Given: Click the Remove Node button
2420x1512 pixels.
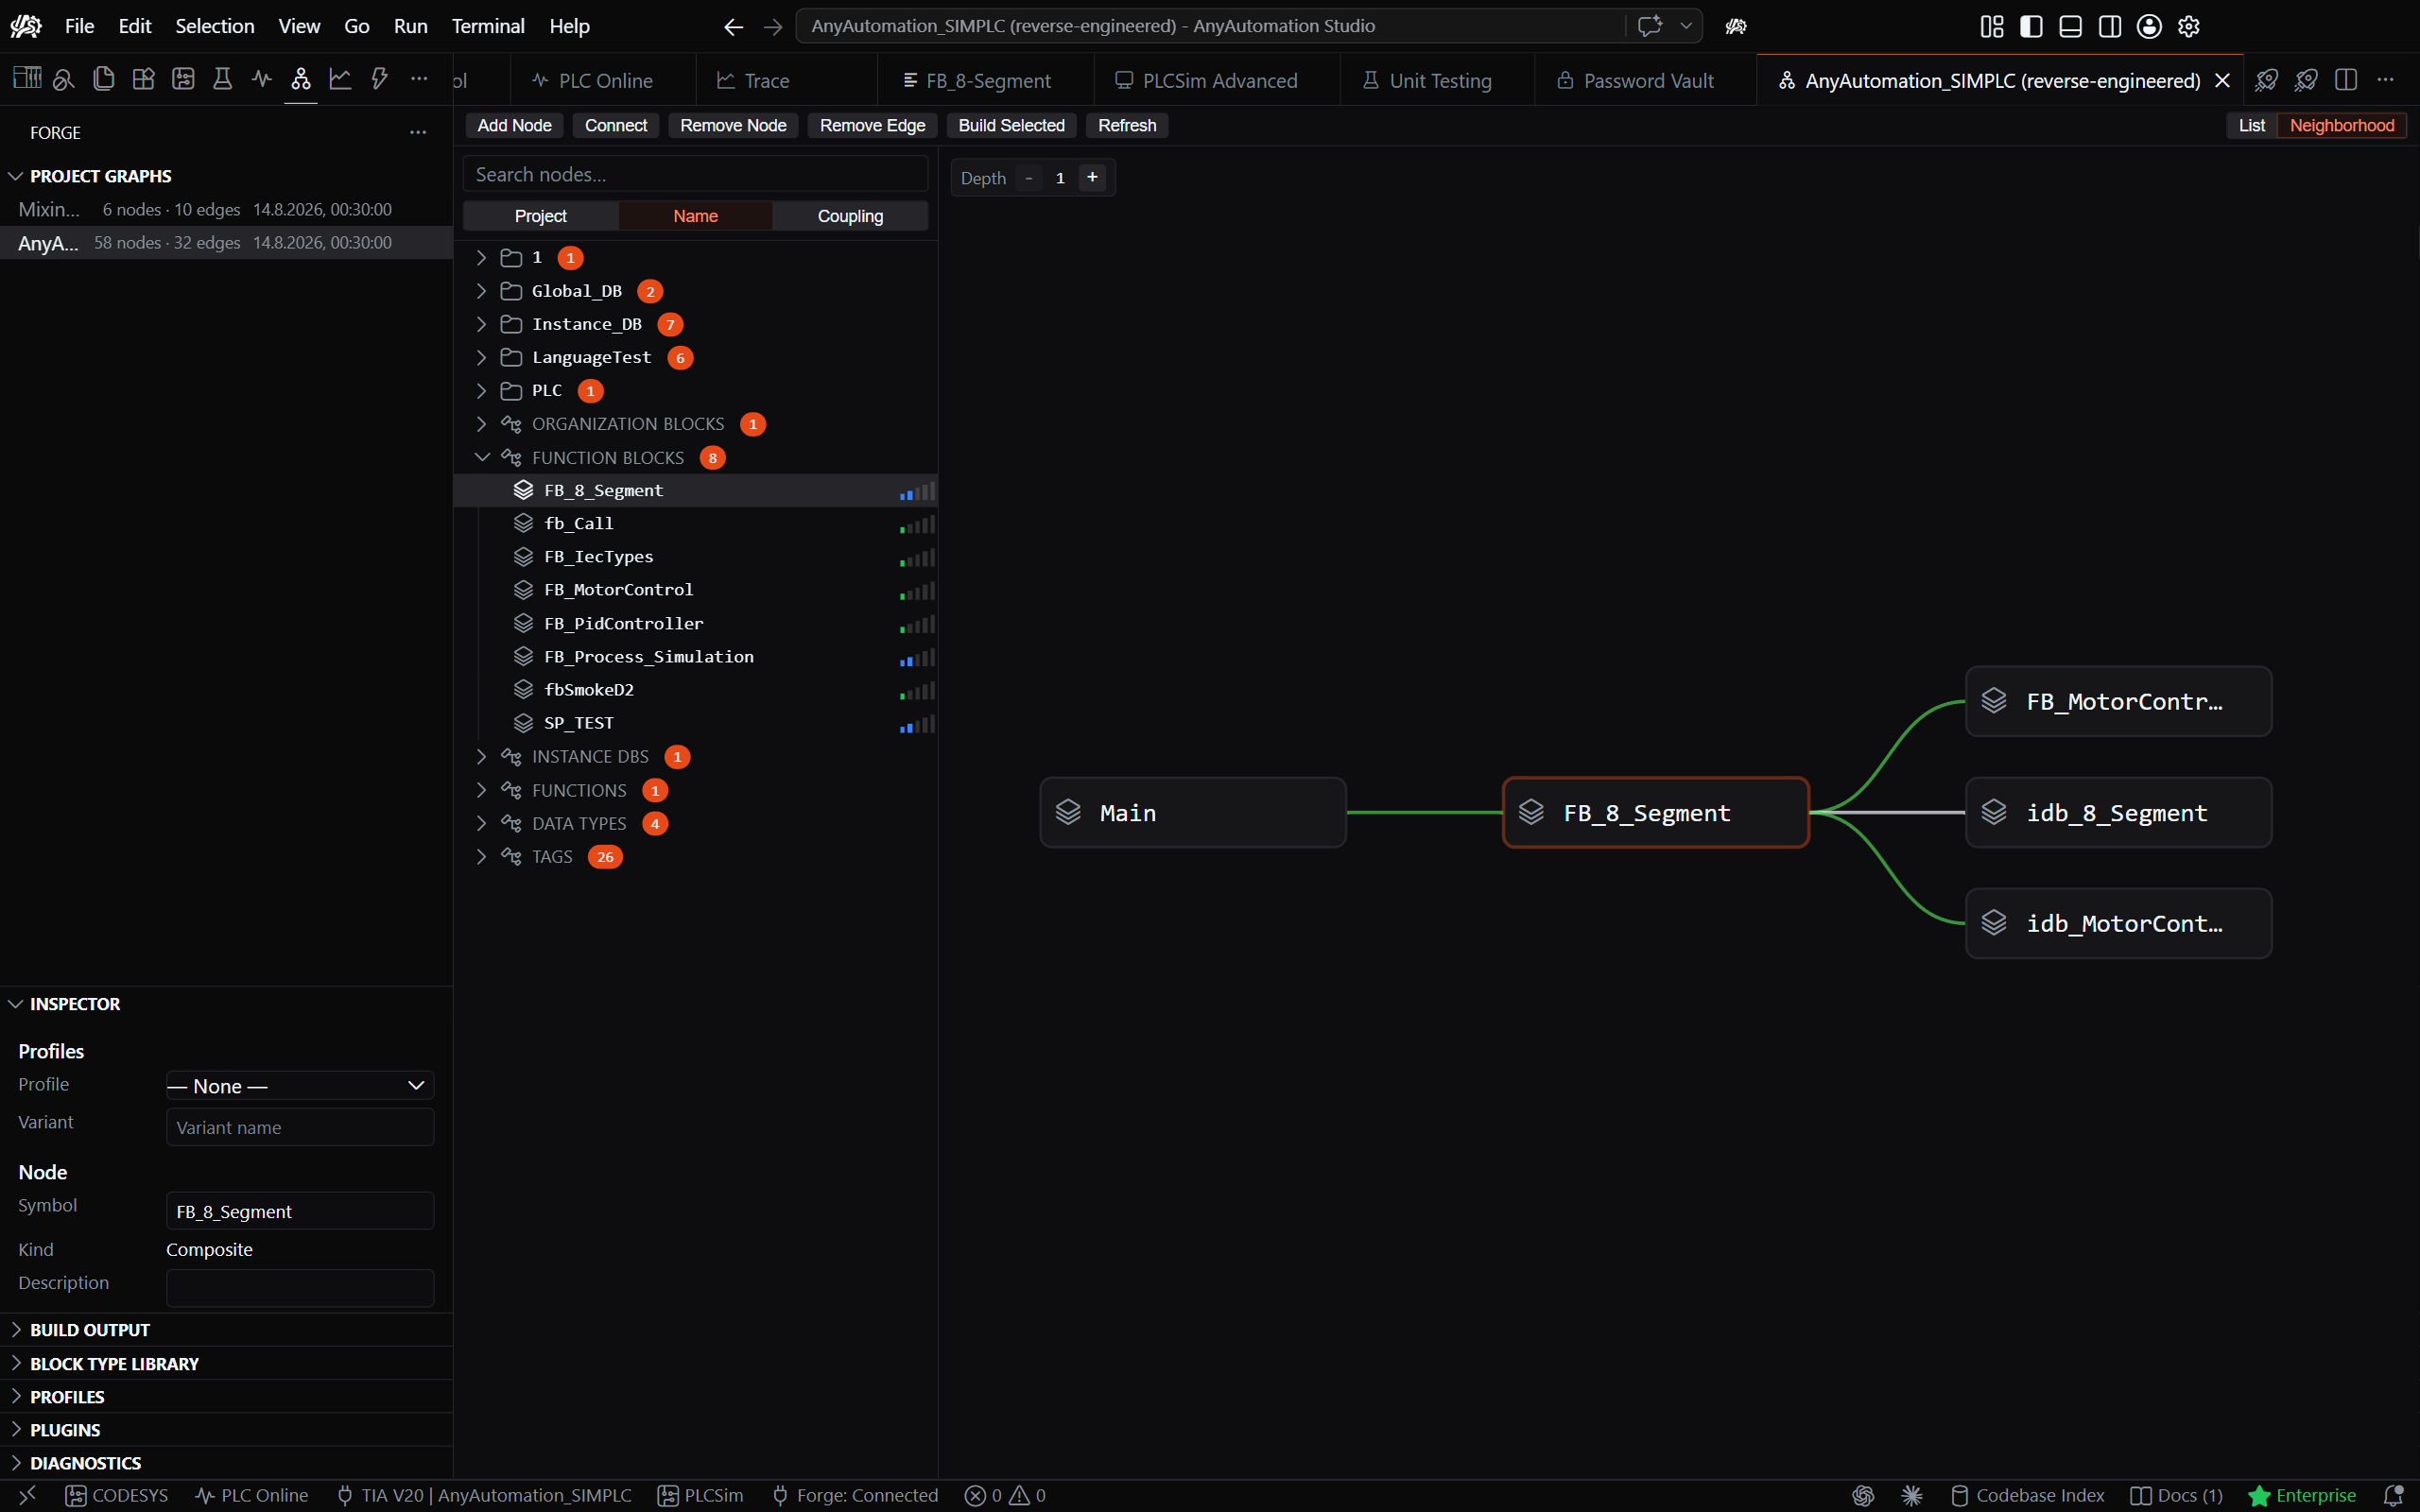Looking at the screenshot, I should coord(733,125).
